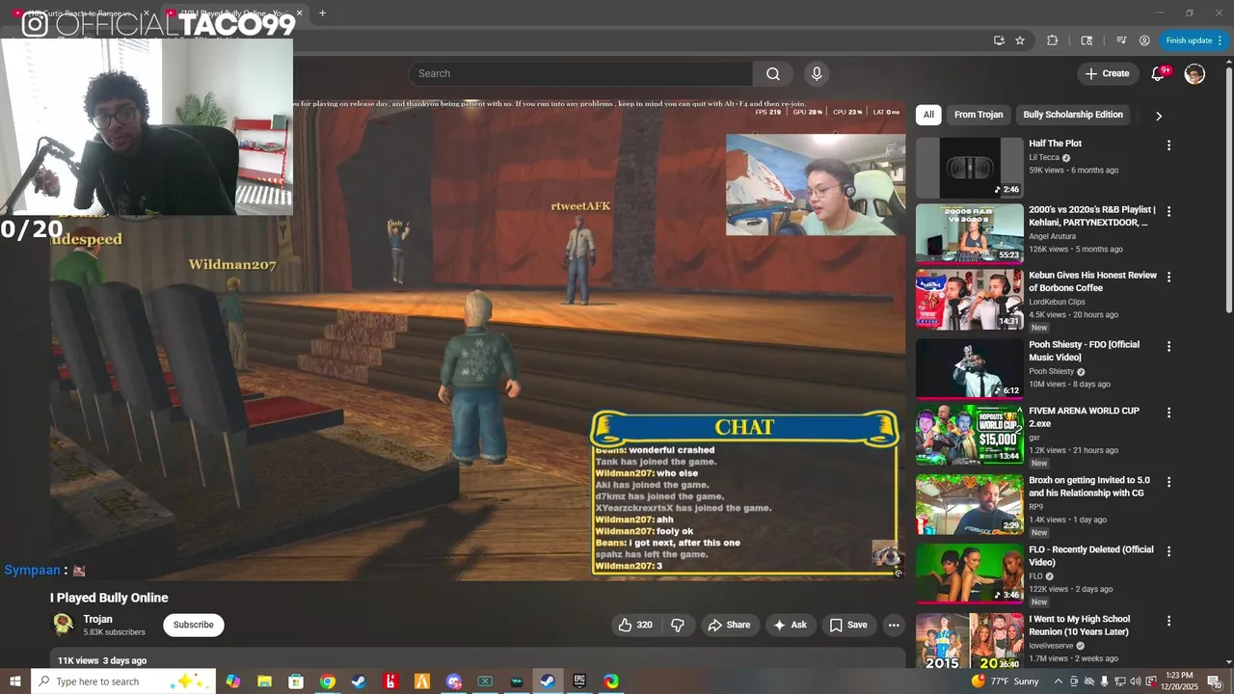Open FLO Recently Deleted video thumbnail

(x=970, y=574)
